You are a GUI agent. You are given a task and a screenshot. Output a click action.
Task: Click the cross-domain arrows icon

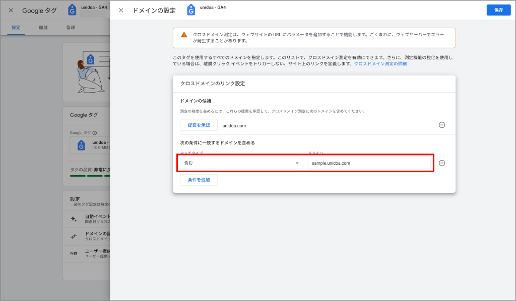click(74, 237)
